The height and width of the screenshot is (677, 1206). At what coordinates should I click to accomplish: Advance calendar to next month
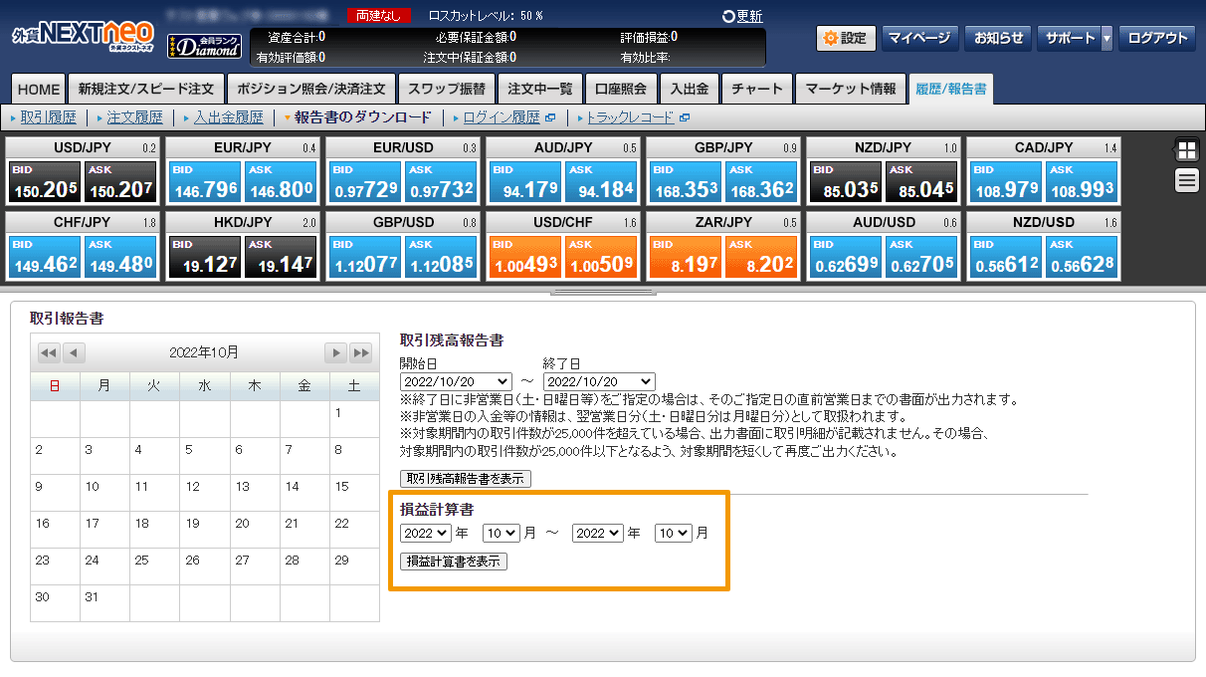point(336,353)
